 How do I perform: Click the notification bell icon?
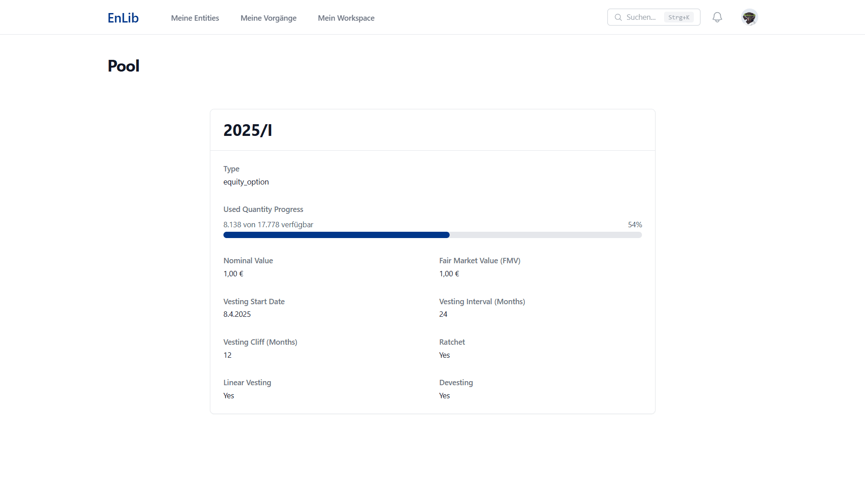click(x=717, y=17)
